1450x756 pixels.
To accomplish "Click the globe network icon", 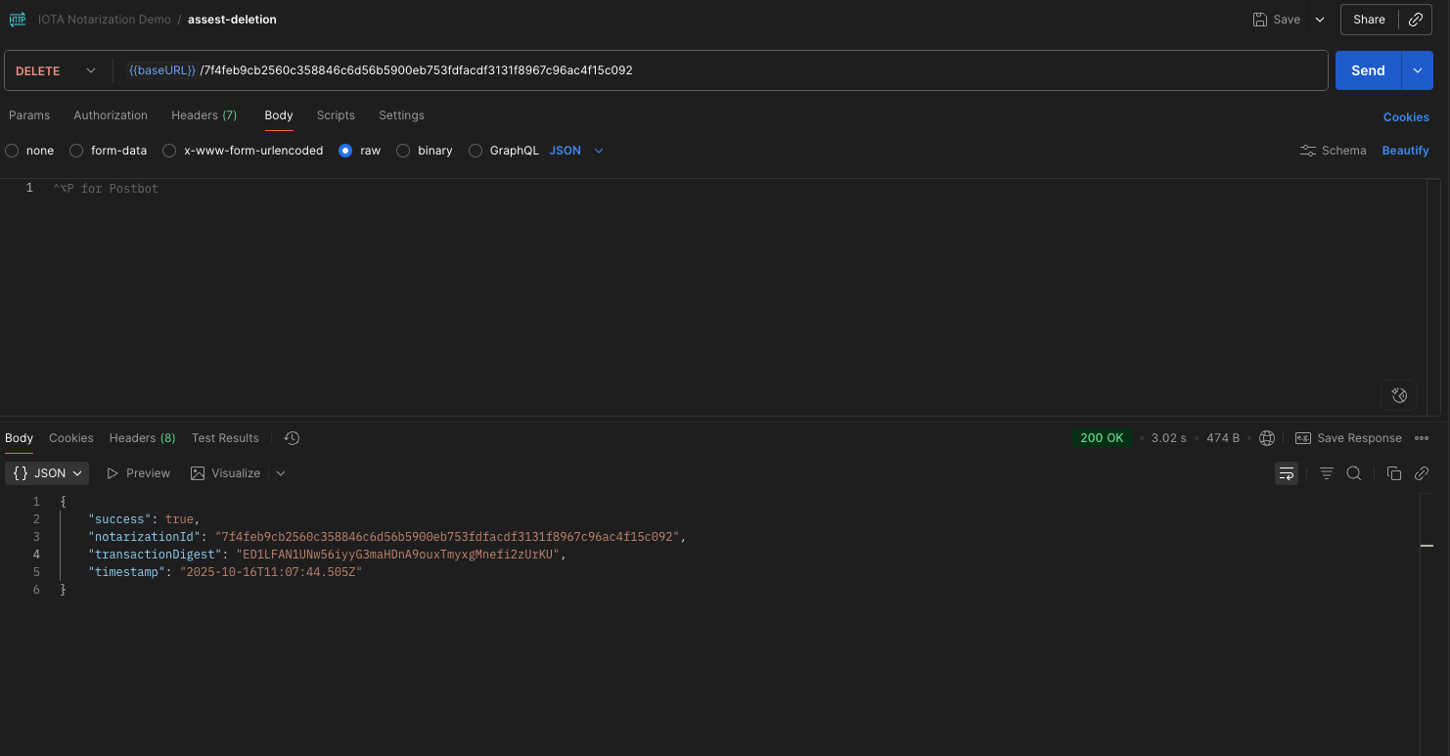I will [1267, 438].
